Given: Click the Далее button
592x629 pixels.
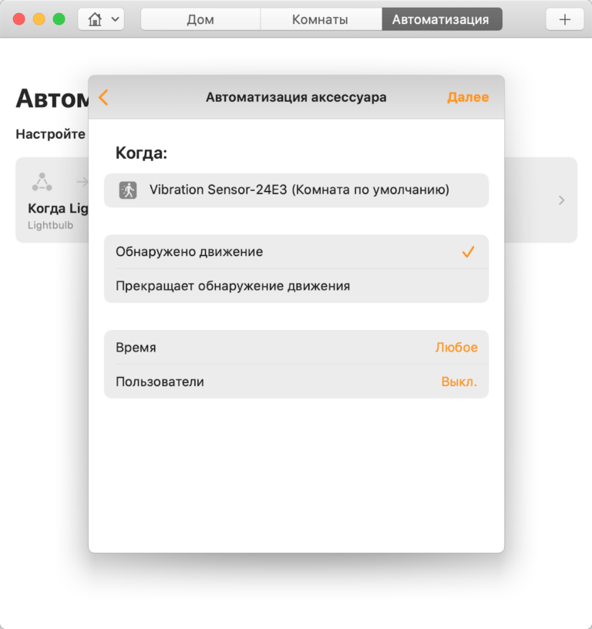Looking at the screenshot, I should pyautogui.click(x=468, y=97).
